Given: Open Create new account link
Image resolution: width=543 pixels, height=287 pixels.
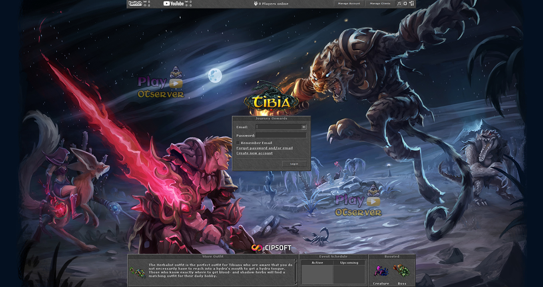Looking at the screenshot, I should pyautogui.click(x=254, y=153).
